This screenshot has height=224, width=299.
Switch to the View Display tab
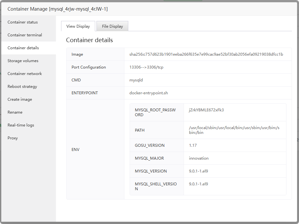click(78, 26)
